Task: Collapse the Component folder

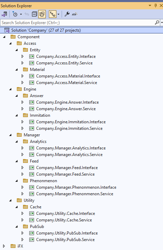Action: tap(4, 37)
